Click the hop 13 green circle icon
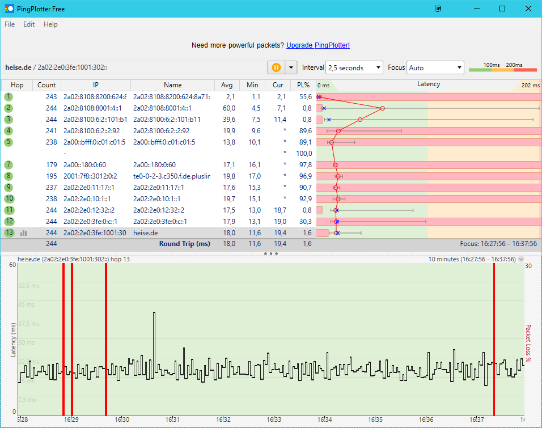 tap(9, 232)
